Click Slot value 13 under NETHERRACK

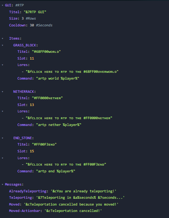[32, 105]
